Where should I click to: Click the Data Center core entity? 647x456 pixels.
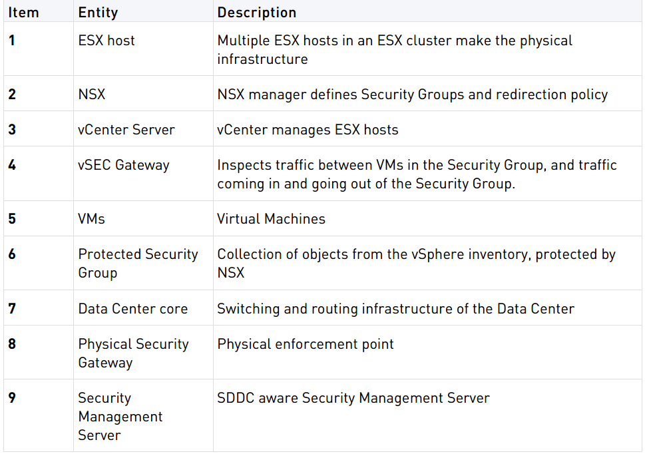133,309
